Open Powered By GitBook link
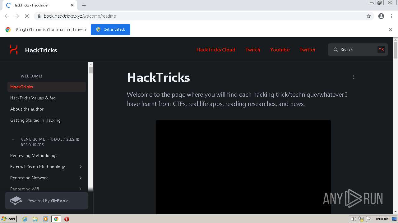 coord(47,201)
